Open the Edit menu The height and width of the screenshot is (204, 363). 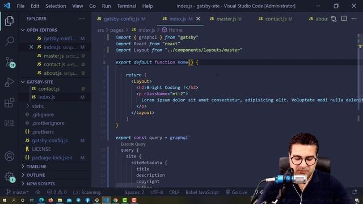pos(35,6)
